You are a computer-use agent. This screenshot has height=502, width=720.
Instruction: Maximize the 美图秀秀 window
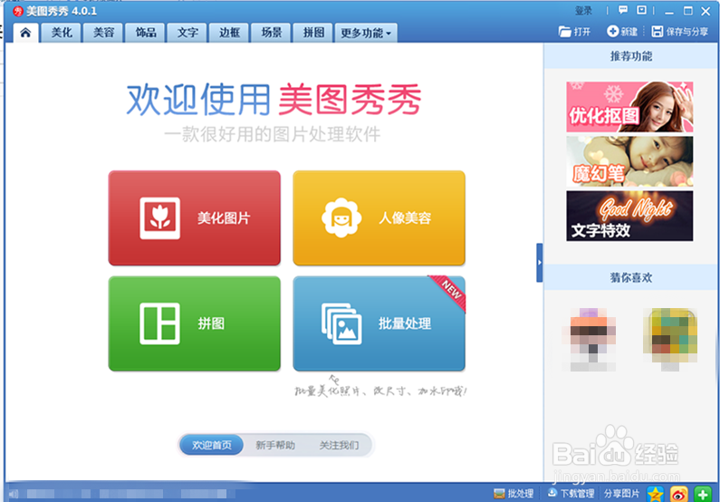click(x=688, y=11)
